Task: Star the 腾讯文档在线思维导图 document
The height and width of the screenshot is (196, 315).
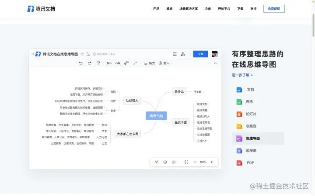Action: (82, 54)
